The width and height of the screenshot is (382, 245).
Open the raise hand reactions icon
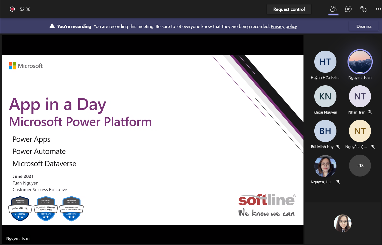pos(363,9)
